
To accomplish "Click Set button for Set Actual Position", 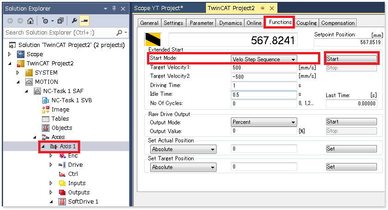I will pyautogui.click(x=352, y=149).
